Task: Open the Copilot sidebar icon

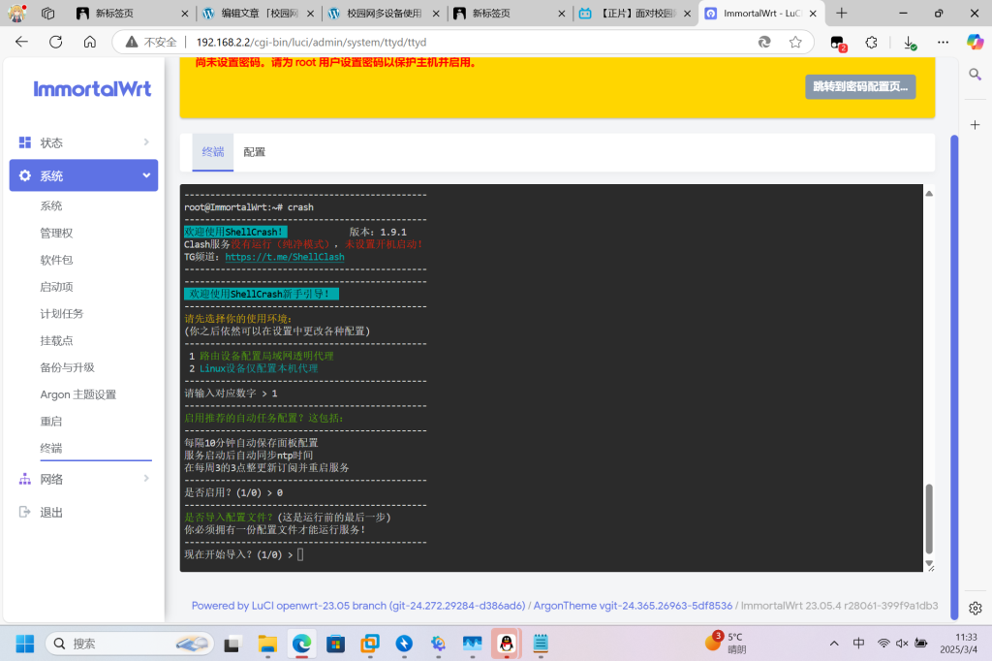Action: click(x=975, y=42)
